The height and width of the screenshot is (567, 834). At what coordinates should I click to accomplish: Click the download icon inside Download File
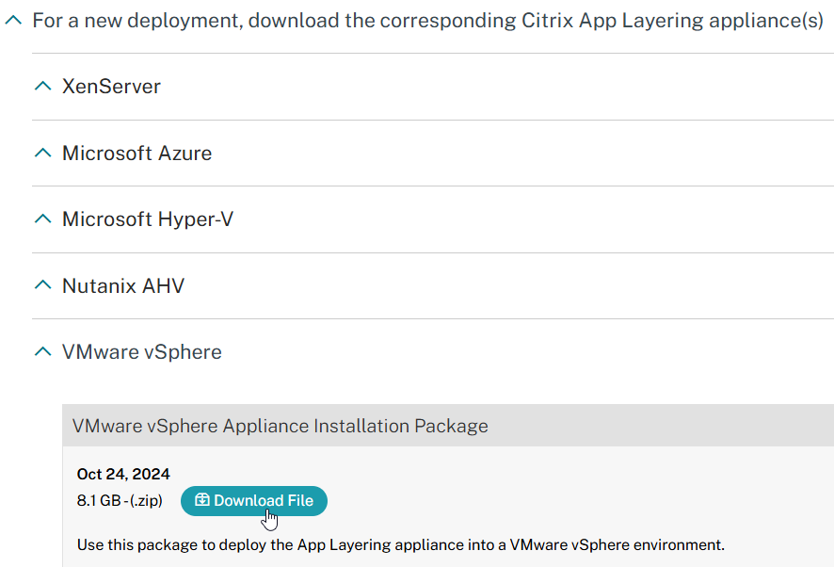pos(201,499)
